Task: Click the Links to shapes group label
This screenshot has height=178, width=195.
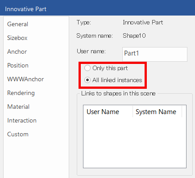Action: [118, 94]
